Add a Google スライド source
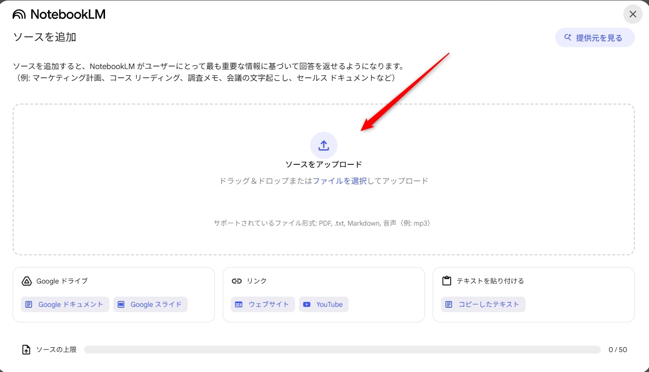Image resolution: width=649 pixels, height=372 pixels. (x=150, y=304)
